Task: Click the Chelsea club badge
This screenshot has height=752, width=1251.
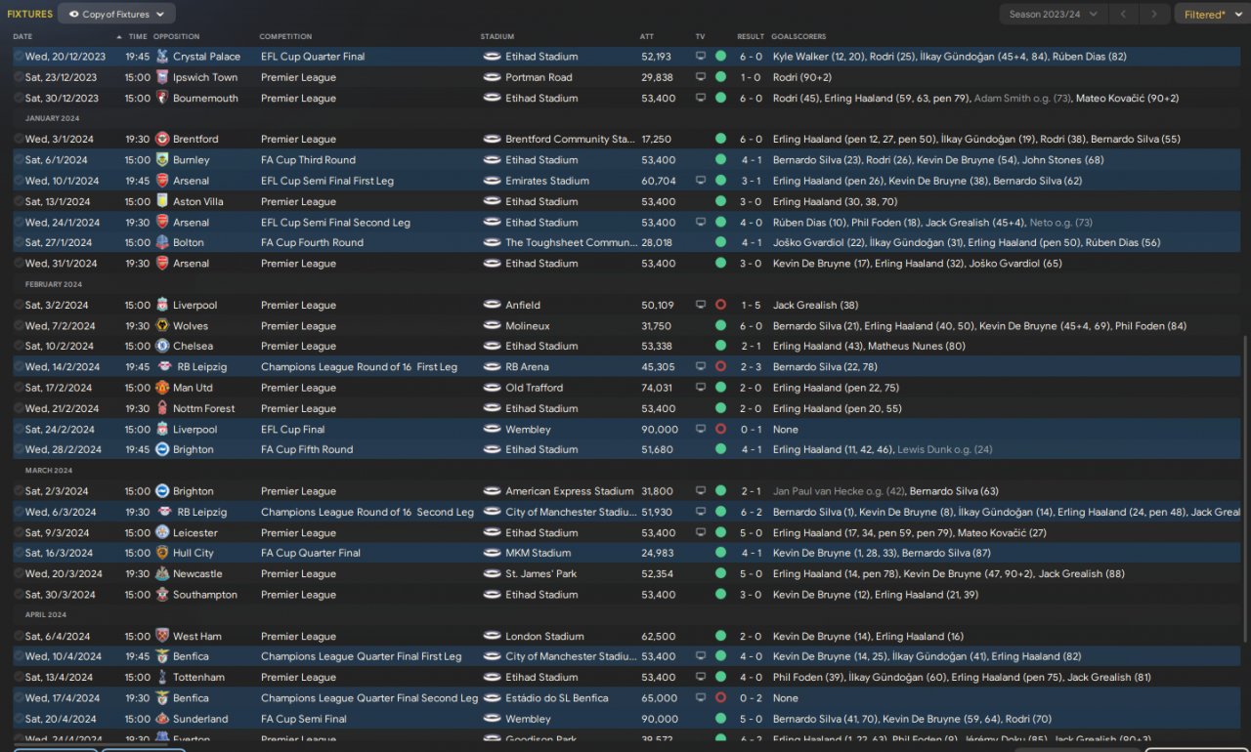Action: (x=162, y=347)
